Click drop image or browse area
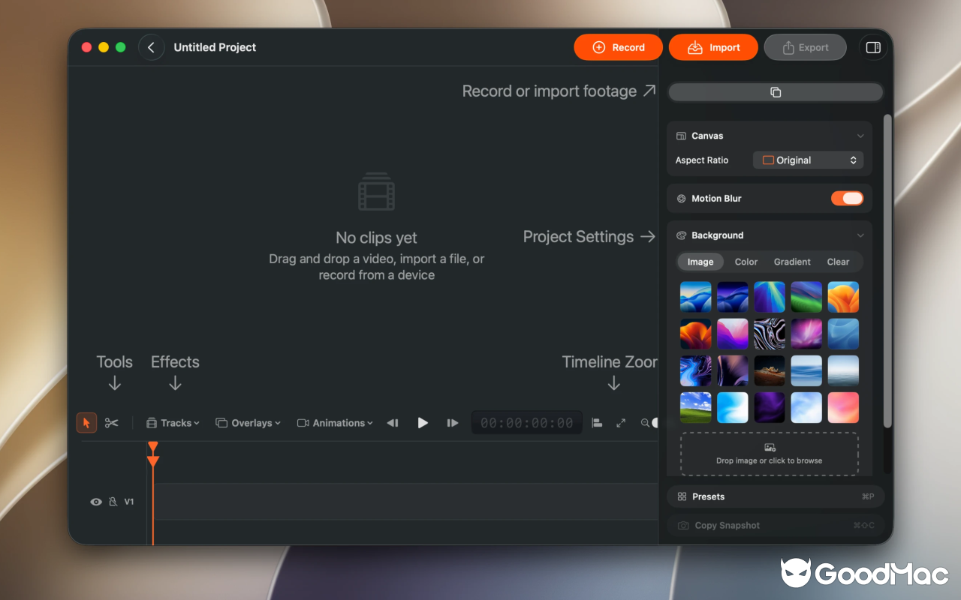961x600 pixels. tap(770, 454)
